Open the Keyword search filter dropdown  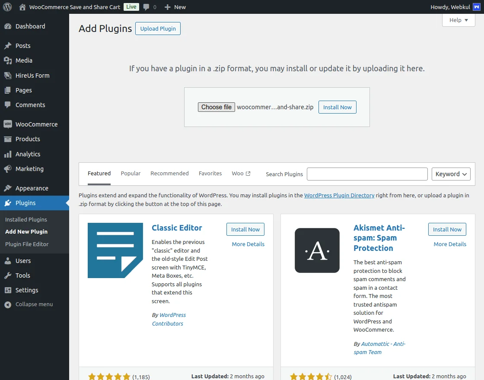tap(451, 174)
